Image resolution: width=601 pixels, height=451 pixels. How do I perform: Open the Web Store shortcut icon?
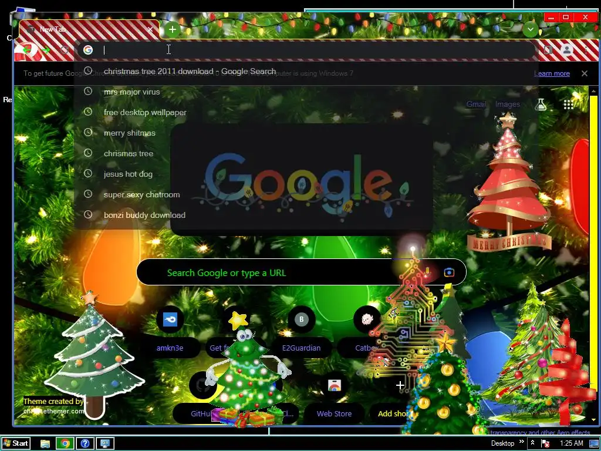pos(334,385)
